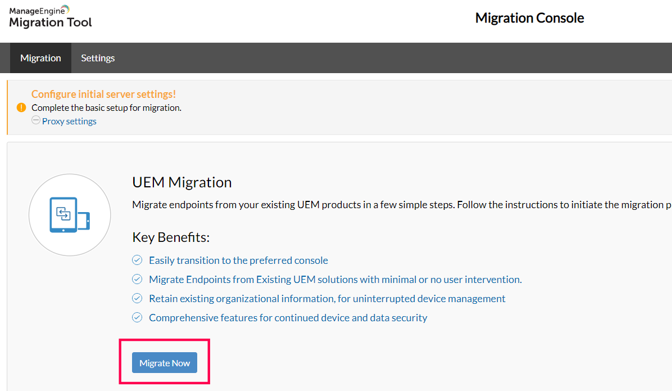Switch to the Settings tab
672x391 pixels.
click(x=98, y=58)
